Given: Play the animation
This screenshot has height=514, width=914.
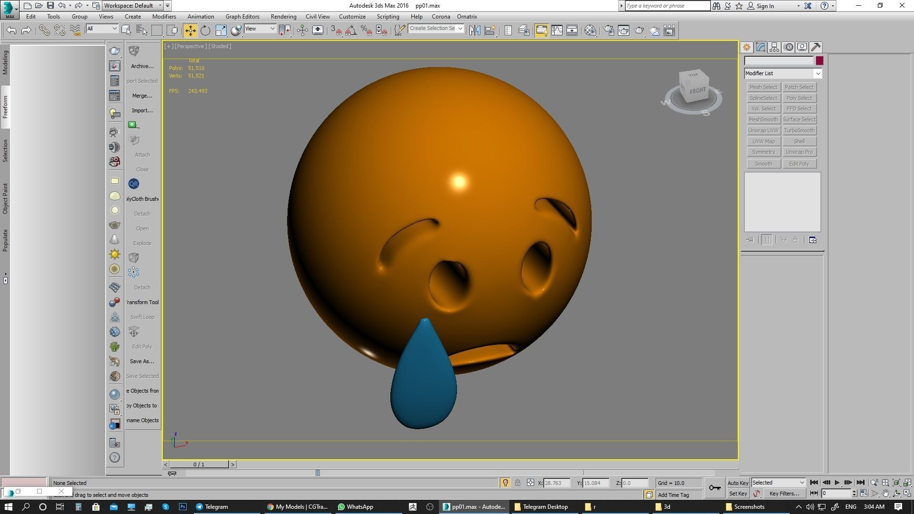Looking at the screenshot, I should 837,483.
